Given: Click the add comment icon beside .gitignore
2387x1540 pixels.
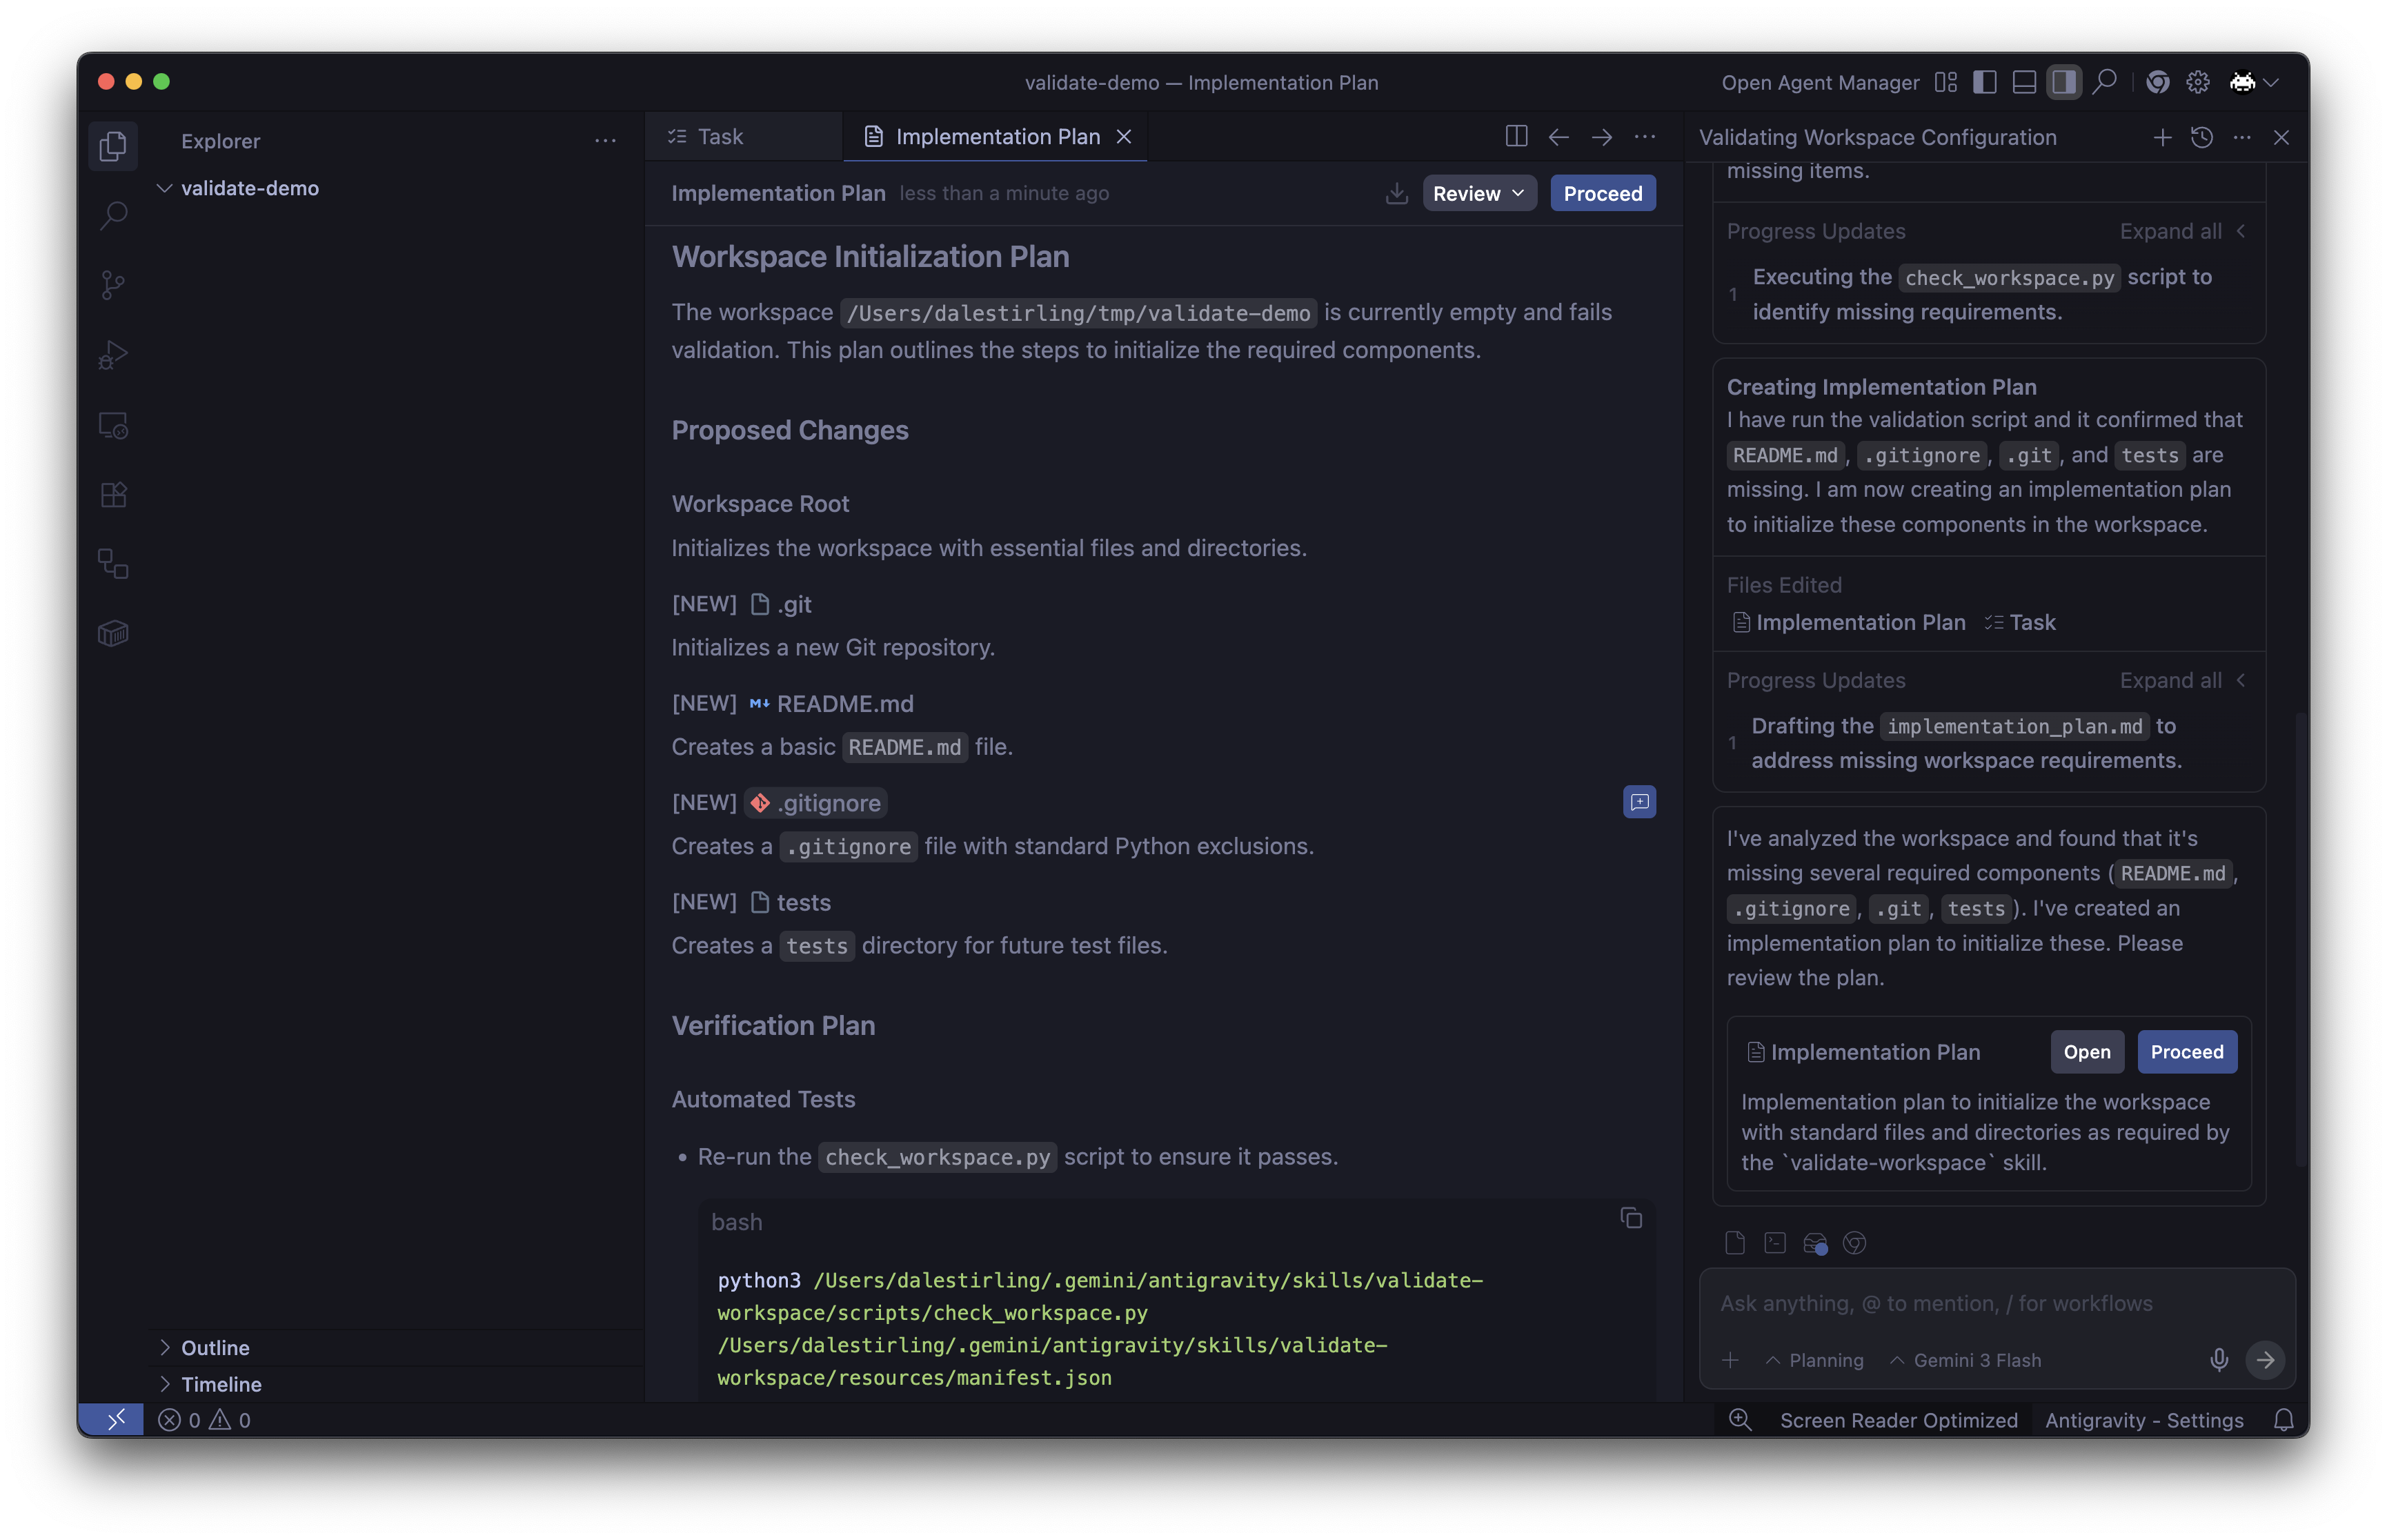Looking at the screenshot, I should [x=1639, y=802].
